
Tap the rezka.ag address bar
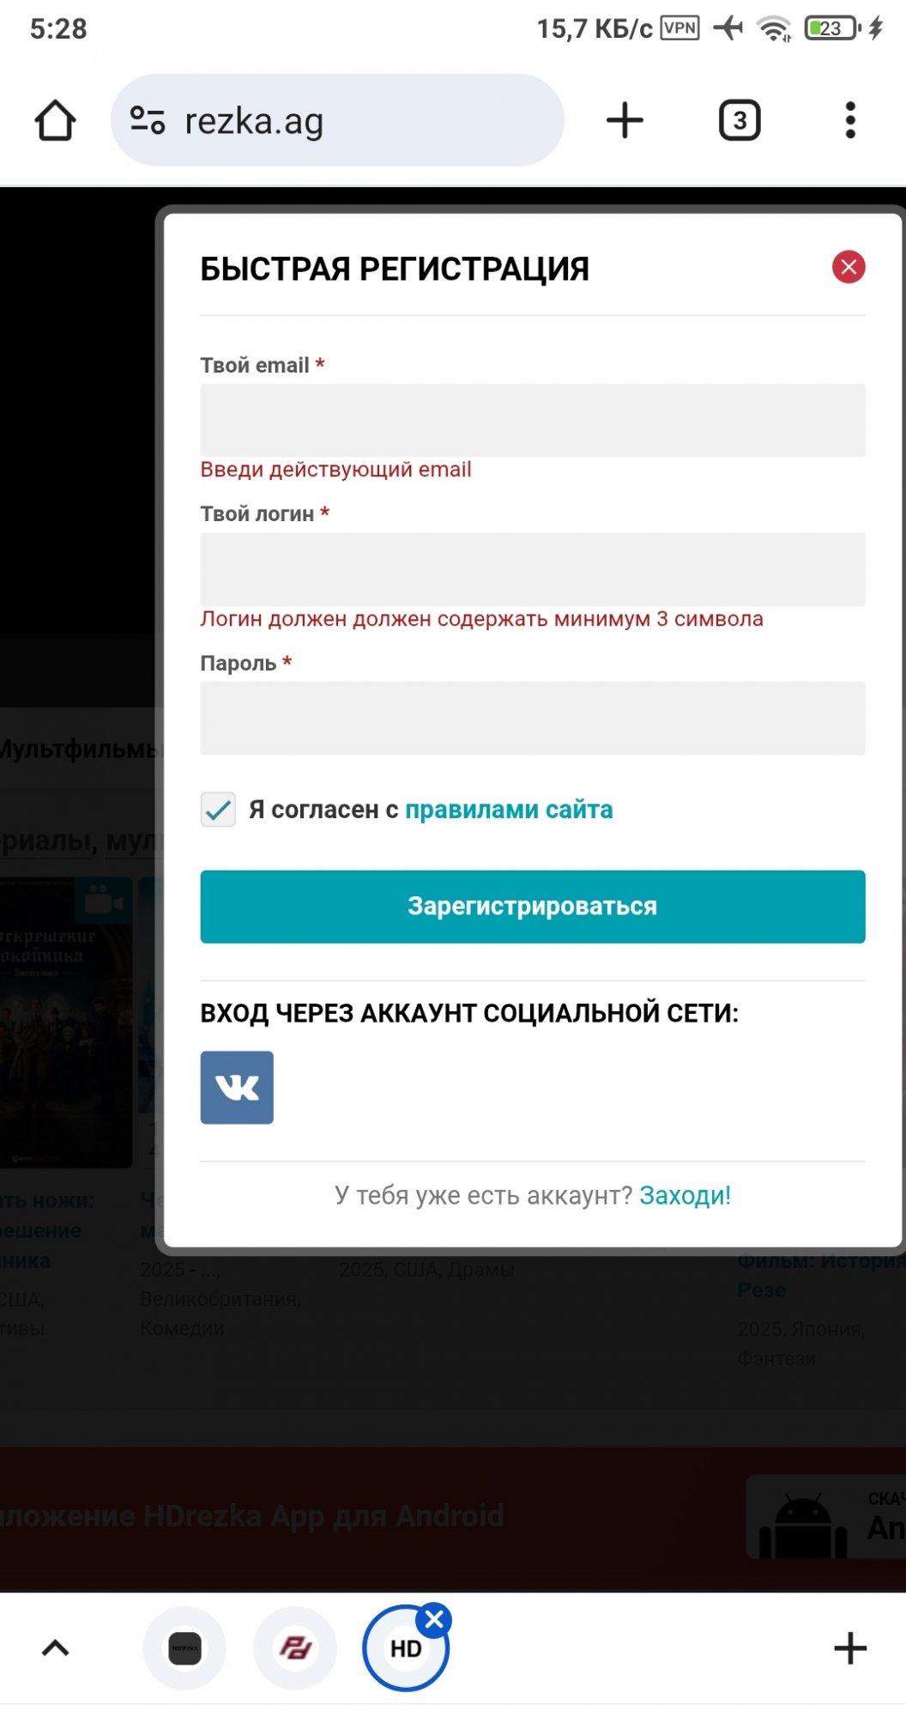[x=337, y=120]
